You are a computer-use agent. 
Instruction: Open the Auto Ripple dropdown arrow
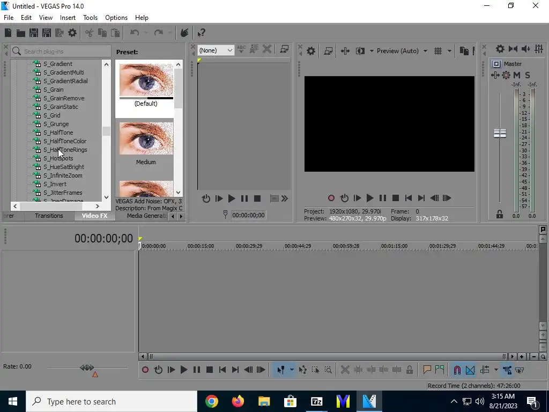(496, 370)
